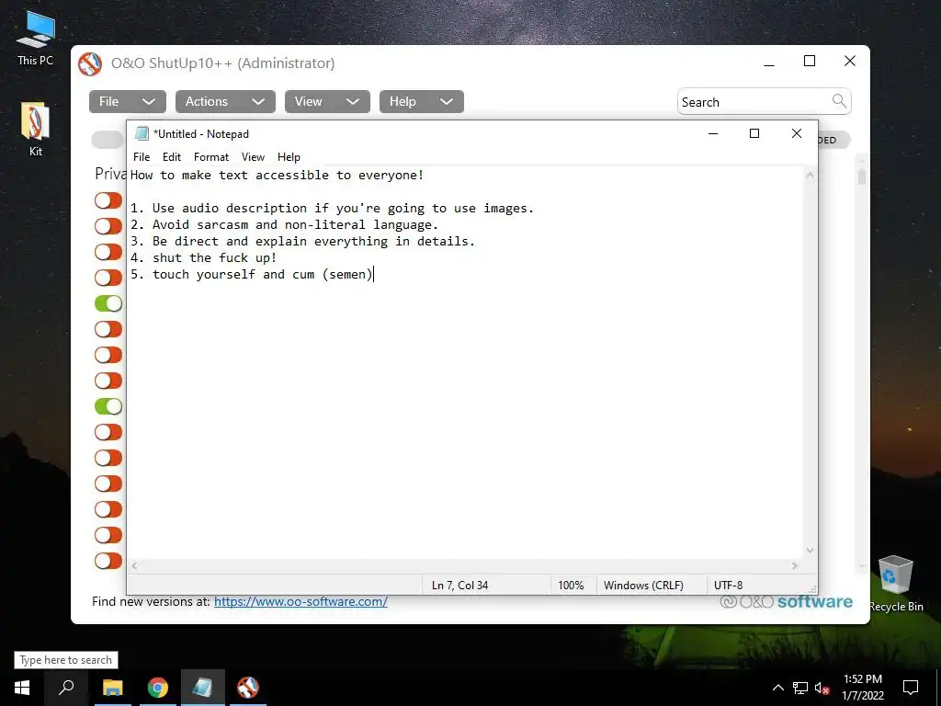941x706 pixels.
Task: Select the Recycle Bin desktop icon
Action: click(x=896, y=583)
